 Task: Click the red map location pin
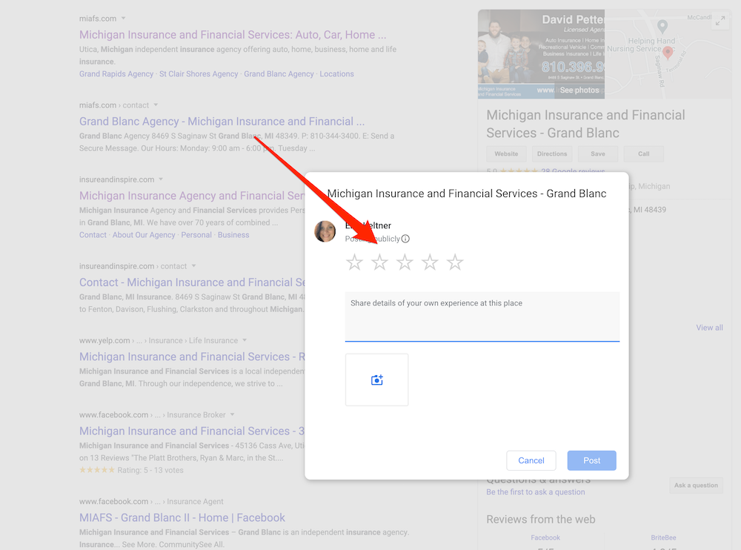tap(668, 53)
